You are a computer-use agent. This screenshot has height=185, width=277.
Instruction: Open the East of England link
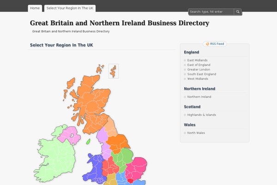pos(199,65)
